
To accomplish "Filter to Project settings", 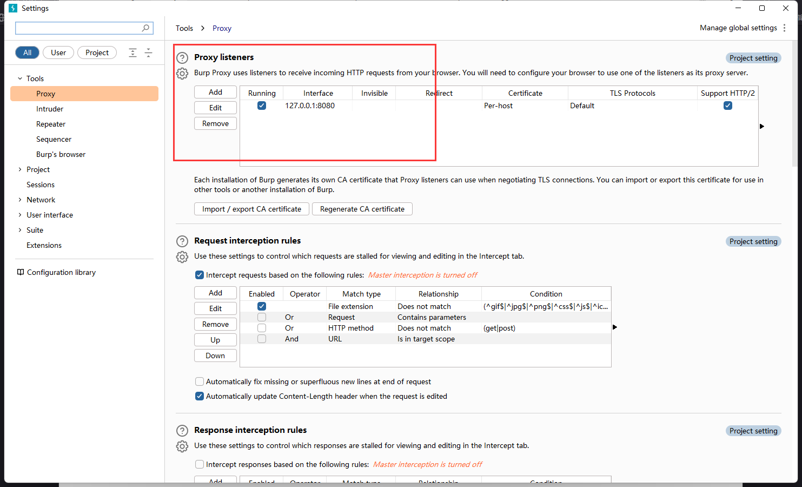I will [97, 52].
